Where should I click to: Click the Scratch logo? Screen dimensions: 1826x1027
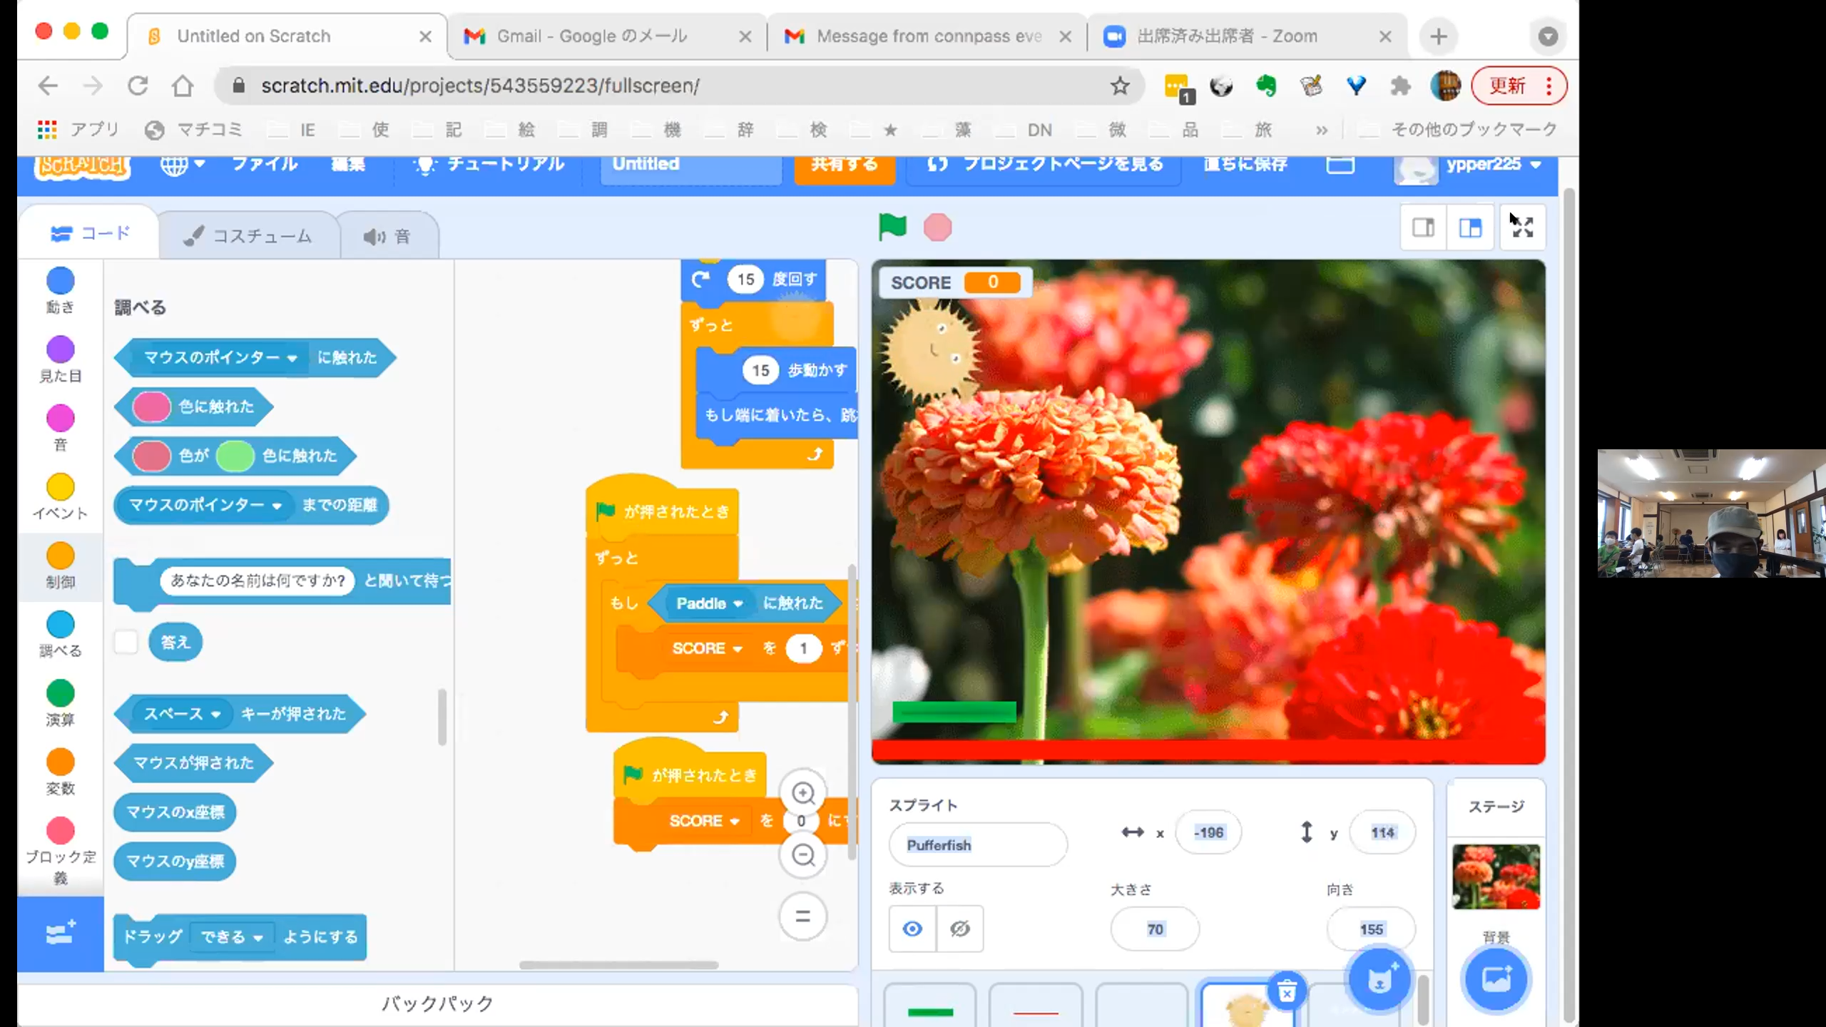(x=83, y=165)
